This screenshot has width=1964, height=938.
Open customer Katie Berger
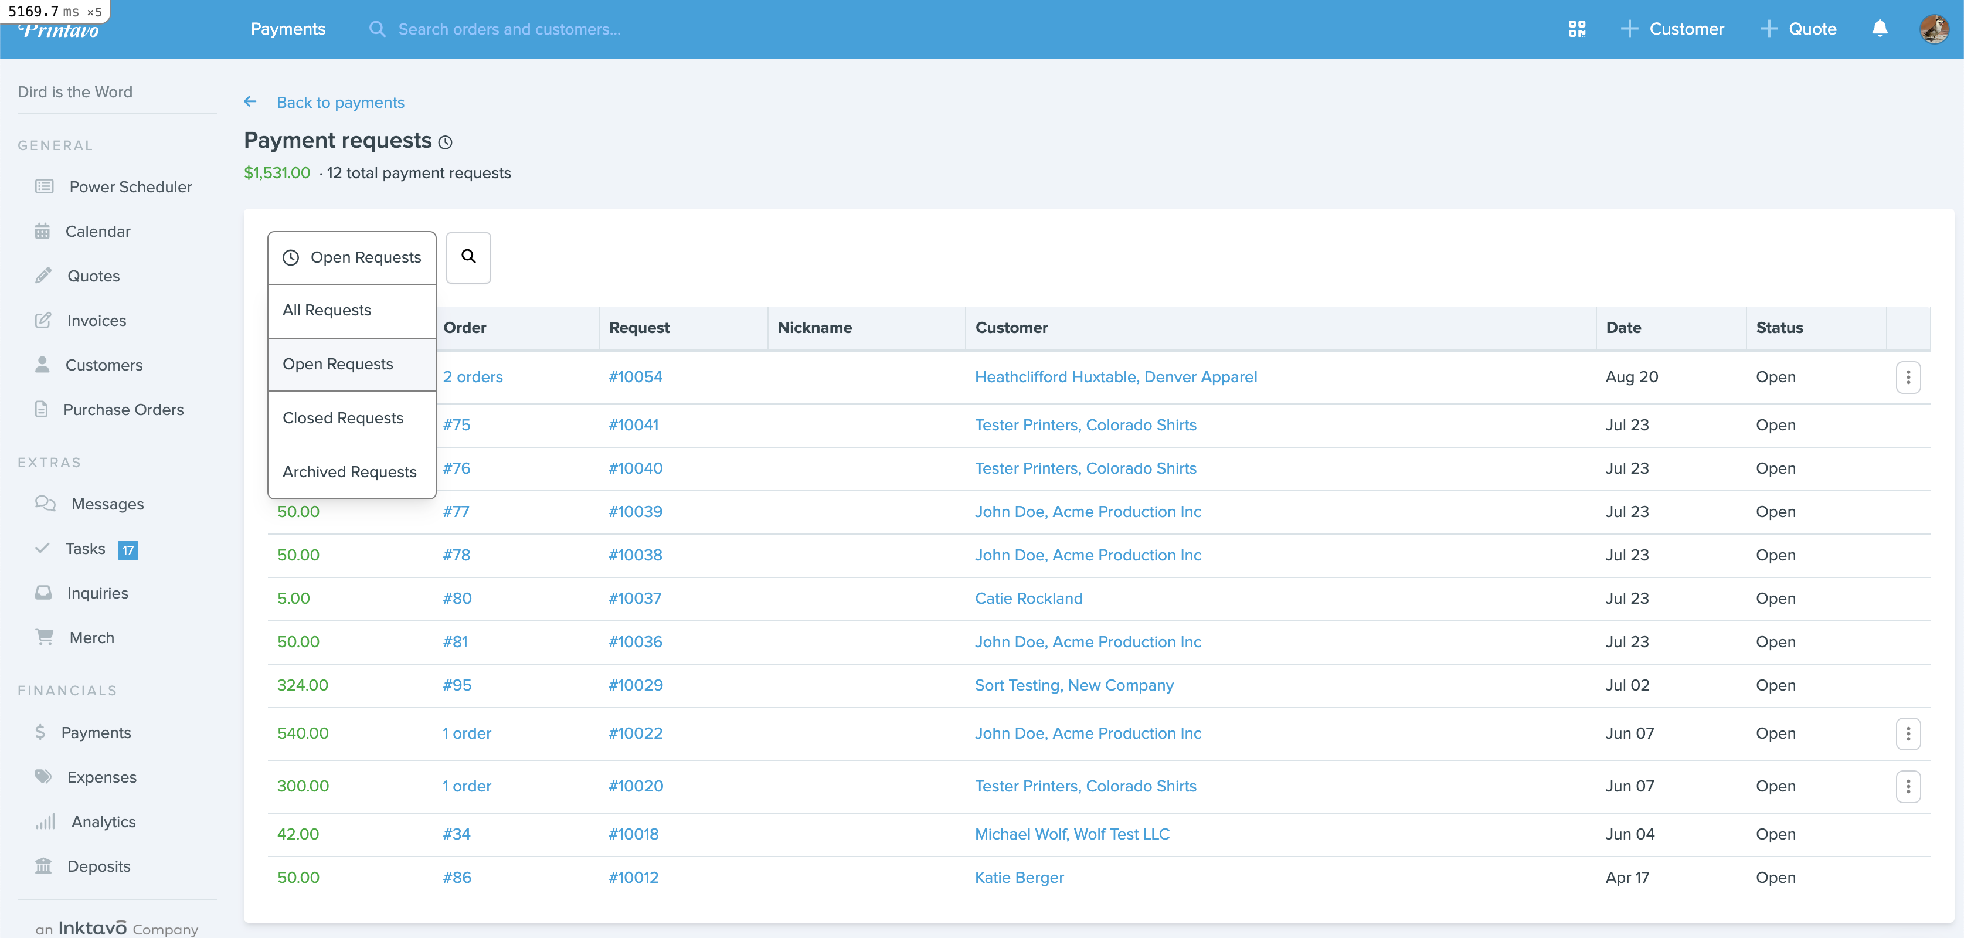[1018, 878]
